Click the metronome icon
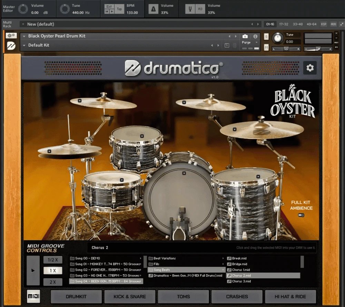 pos(153,10)
